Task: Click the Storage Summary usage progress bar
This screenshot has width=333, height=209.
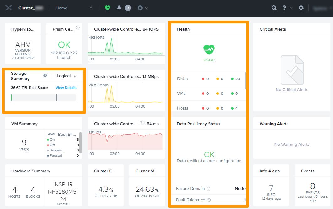Action: [43, 97]
